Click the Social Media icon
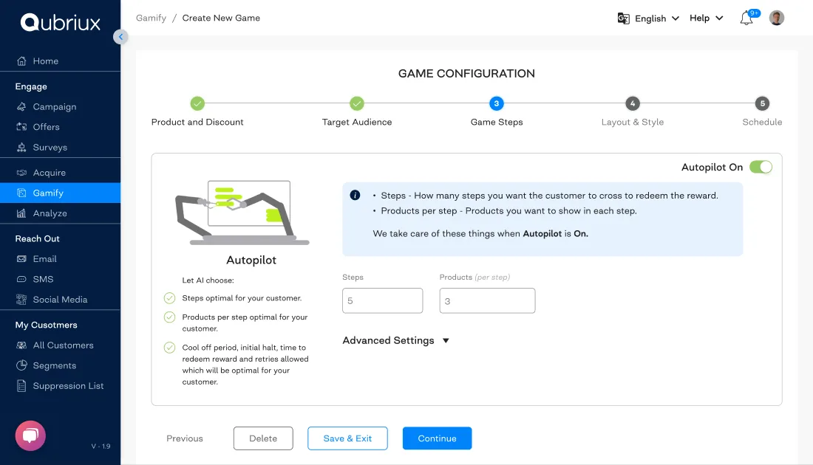 click(21, 300)
